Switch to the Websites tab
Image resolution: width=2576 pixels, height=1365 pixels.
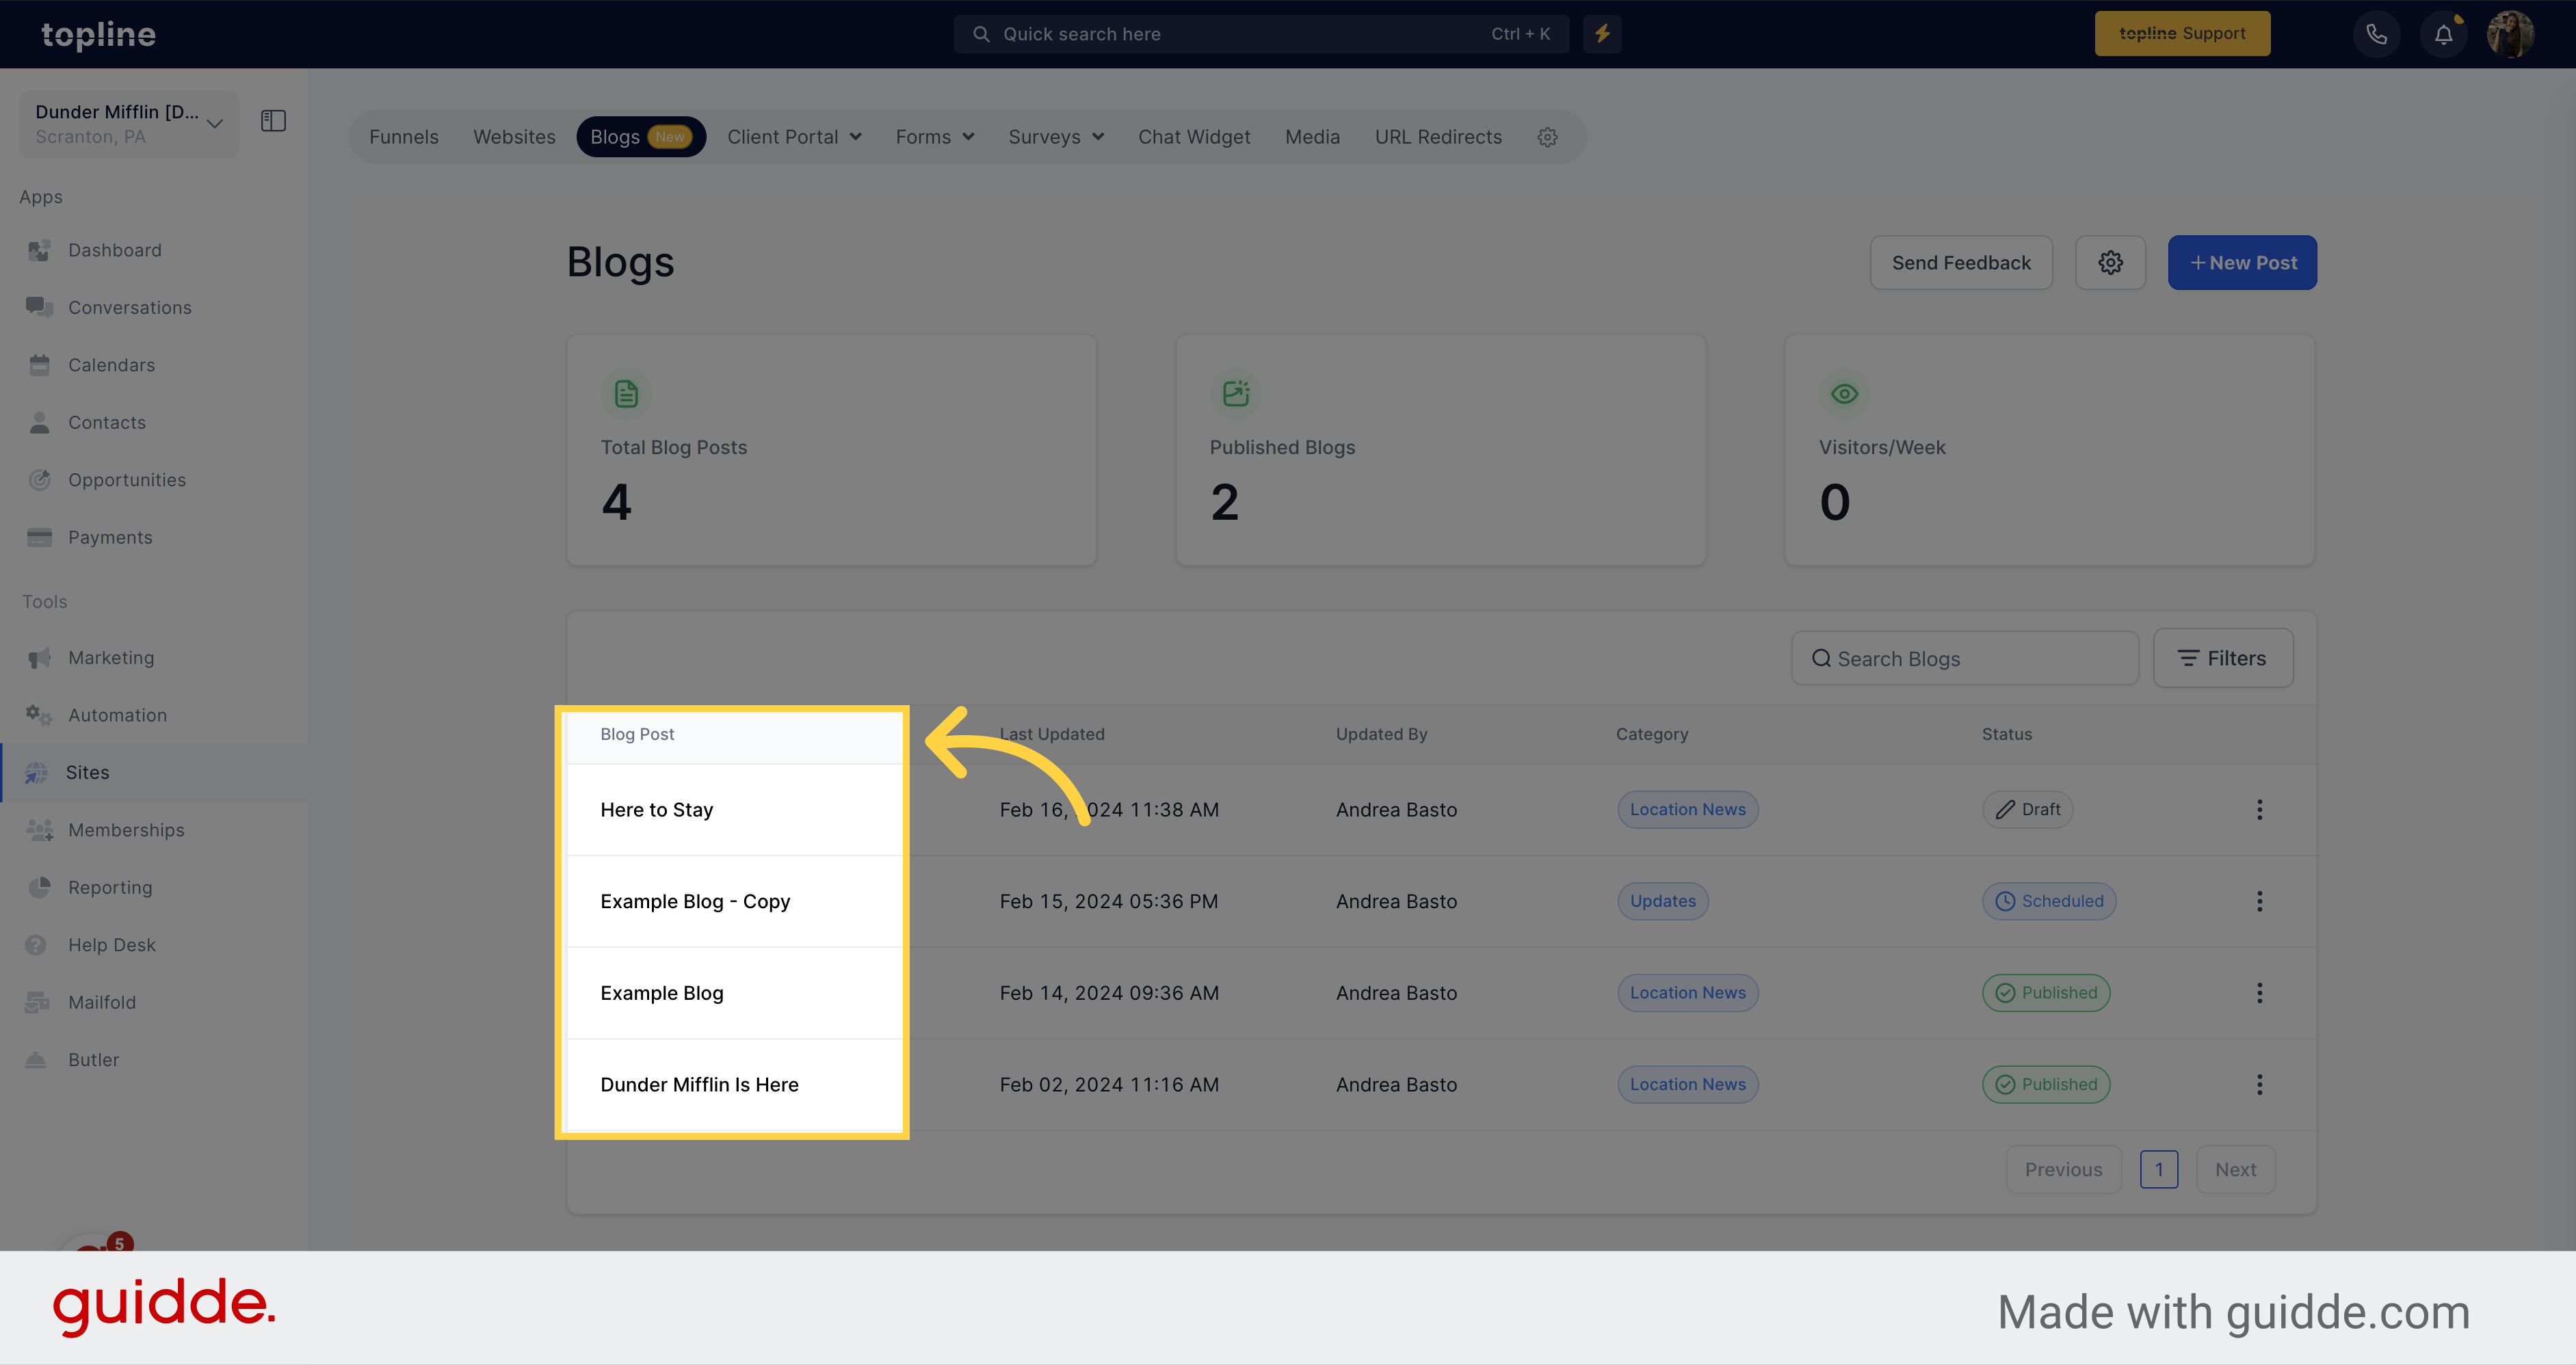point(514,137)
